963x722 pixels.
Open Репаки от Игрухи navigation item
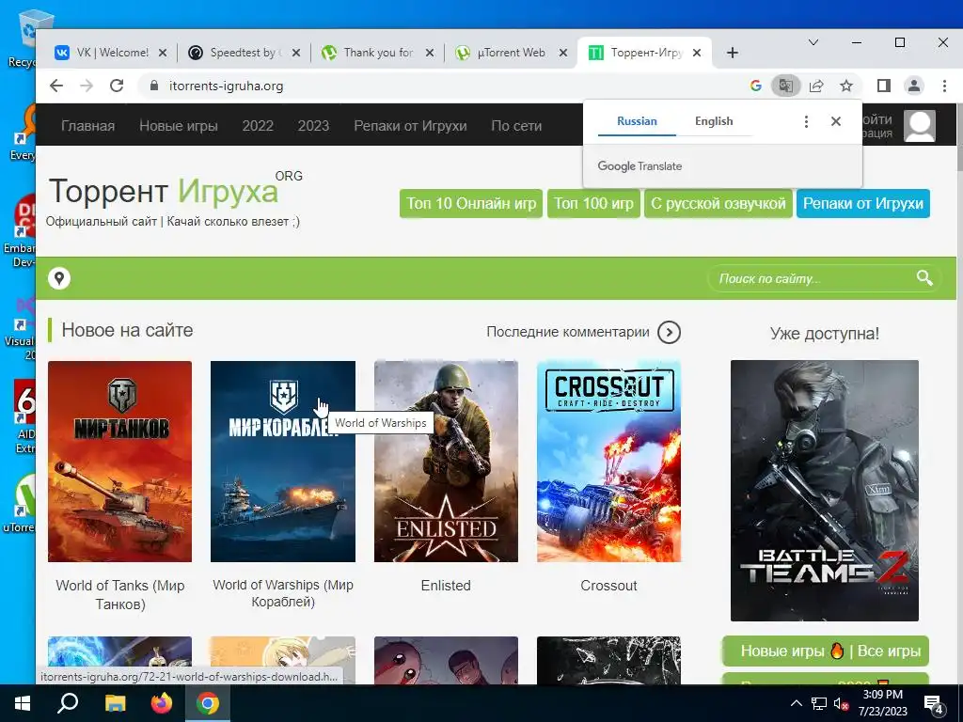410,126
